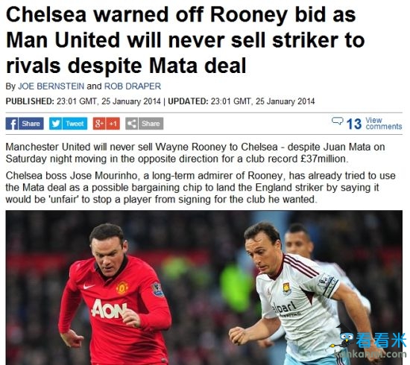
Task: Open author Joe Bernstein's page
Action: [x=51, y=86]
